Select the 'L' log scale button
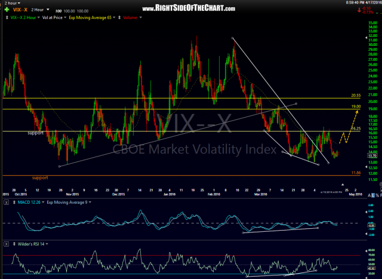Screen dimensions: 382x279 (373, 195)
